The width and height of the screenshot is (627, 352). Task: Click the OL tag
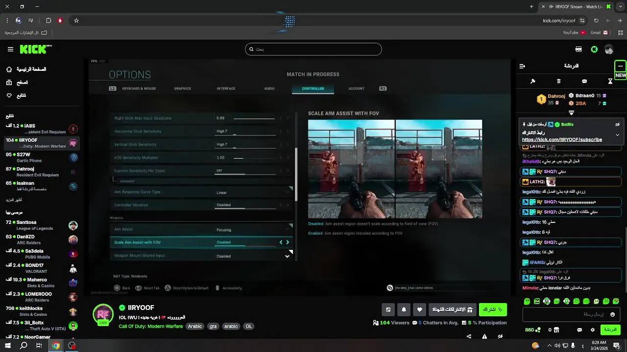[x=249, y=327]
